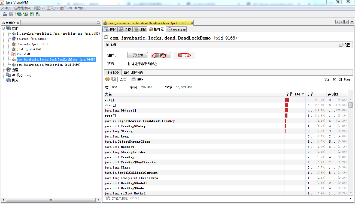Viewport: 355px width, 204px height.
Task: Sort by 字节 [%] column header
Action: coord(295,94)
